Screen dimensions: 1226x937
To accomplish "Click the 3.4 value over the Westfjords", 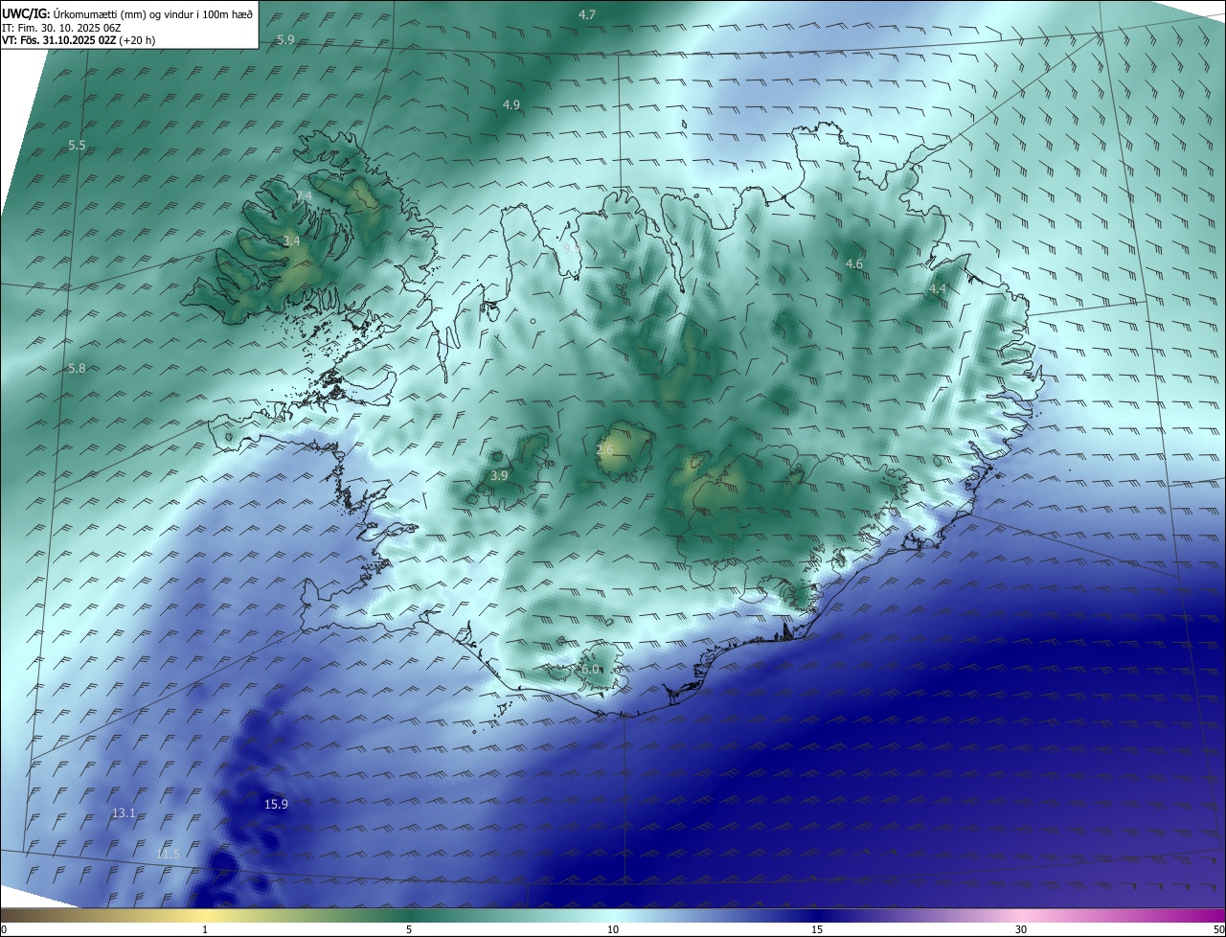I will coord(291,241).
